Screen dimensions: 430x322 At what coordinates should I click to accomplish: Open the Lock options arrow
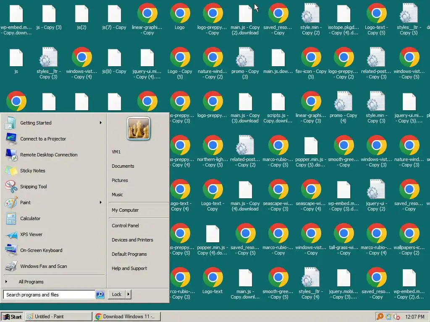pyautogui.click(x=128, y=294)
